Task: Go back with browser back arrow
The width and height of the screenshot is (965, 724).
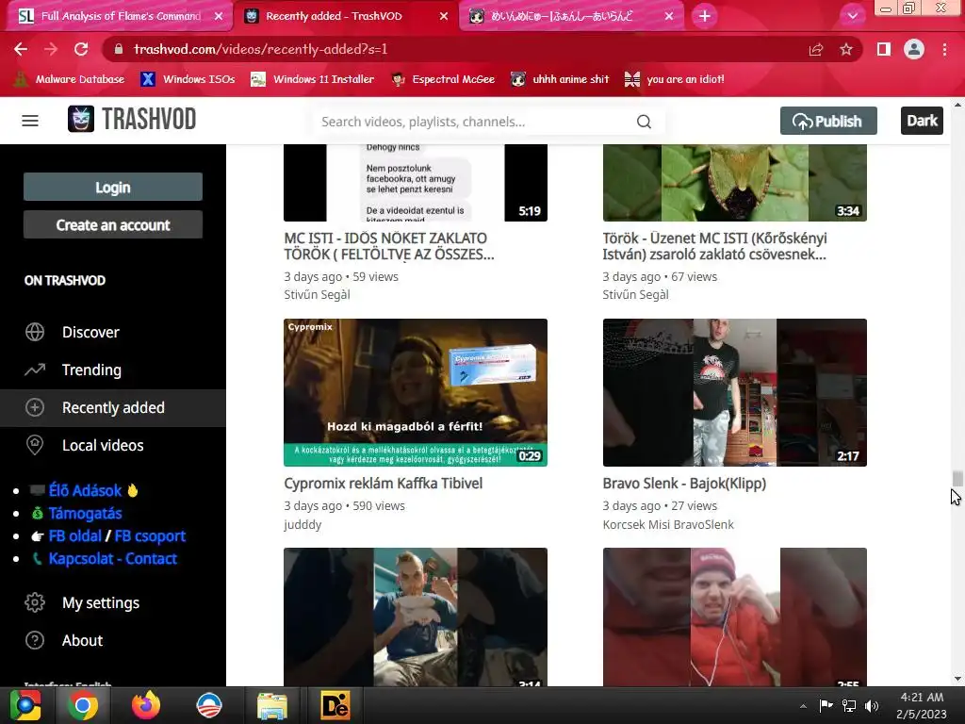Action: 21,49
